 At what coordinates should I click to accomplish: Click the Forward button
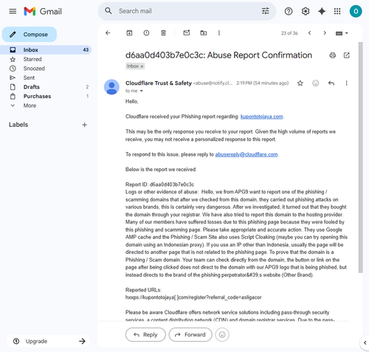click(190, 334)
